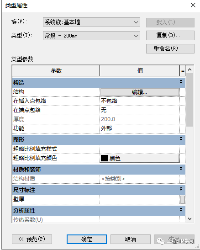Select the 传热系数(U) parameter label

pos(28,220)
